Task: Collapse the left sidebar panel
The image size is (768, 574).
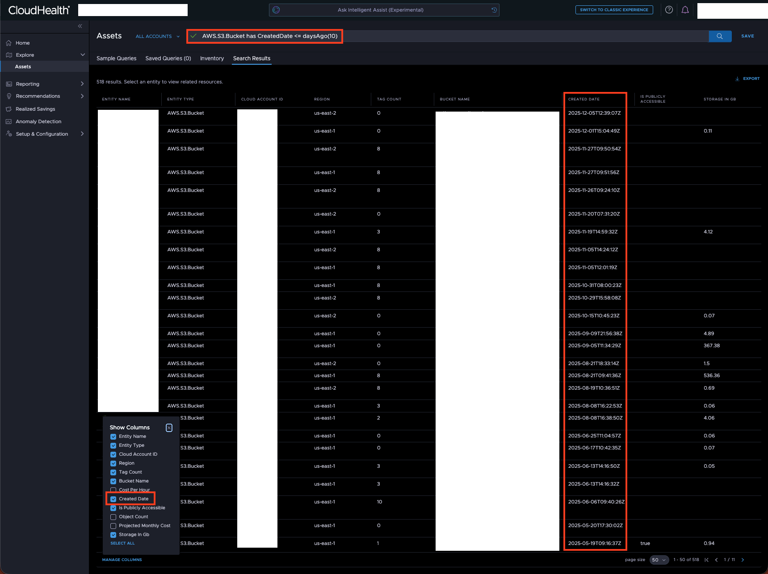Action: coord(80,26)
